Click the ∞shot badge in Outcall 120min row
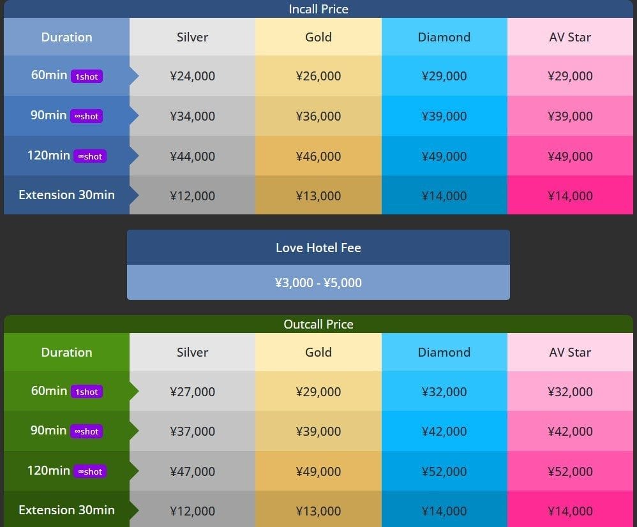This screenshot has width=637, height=527. [90, 471]
